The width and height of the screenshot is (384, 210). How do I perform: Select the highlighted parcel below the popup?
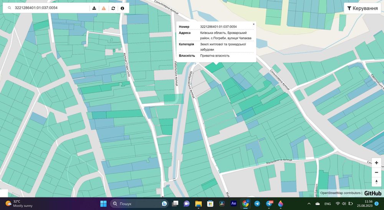pyautogui.click(x=214, y=67)
